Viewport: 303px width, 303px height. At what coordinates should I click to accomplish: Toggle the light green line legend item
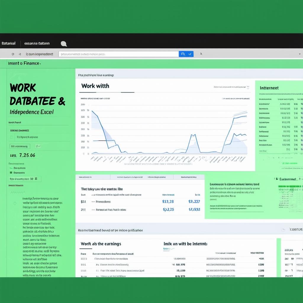coord(11,168)
